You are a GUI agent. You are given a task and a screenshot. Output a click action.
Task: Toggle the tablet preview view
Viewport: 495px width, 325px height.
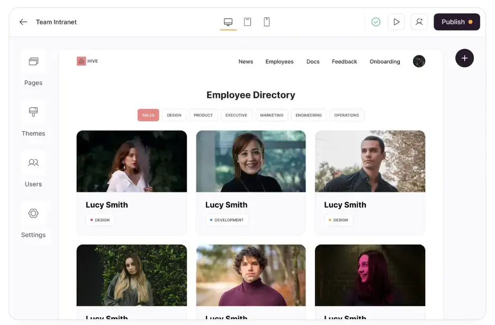[x=247, y=22]
